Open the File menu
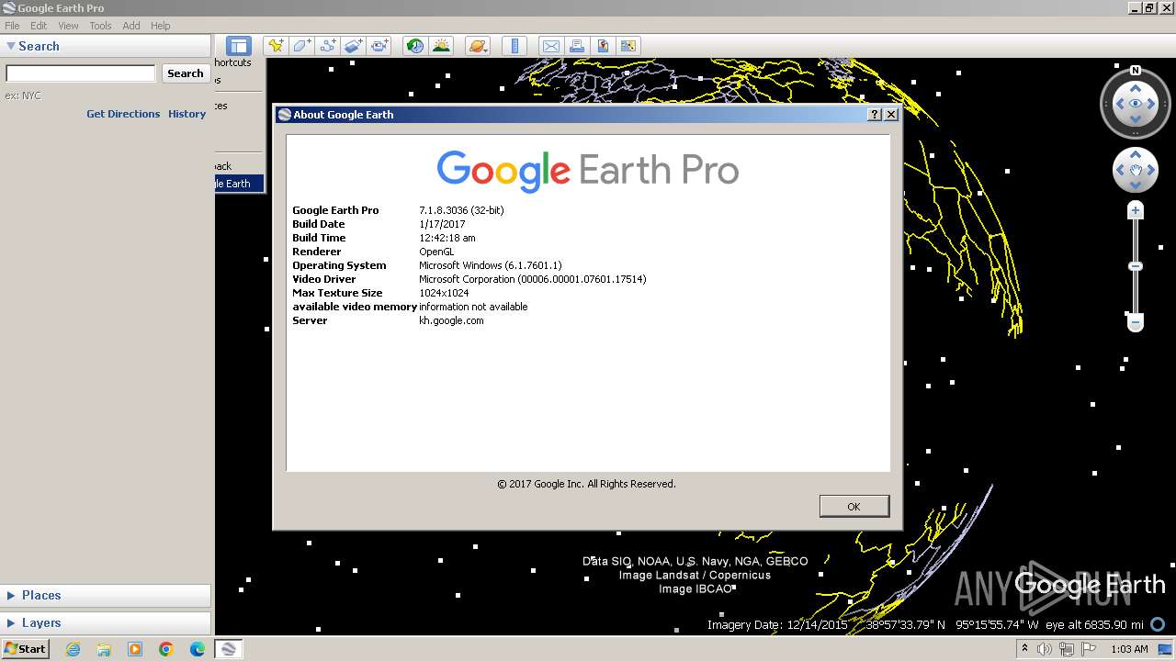This screenshot has width=1176, height=661. [x=12, y=26]
